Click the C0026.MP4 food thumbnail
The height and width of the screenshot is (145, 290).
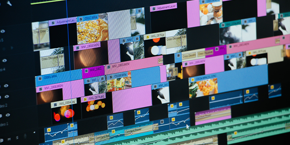click(x=203, y=88)
